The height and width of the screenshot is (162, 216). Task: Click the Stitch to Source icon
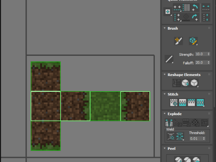191,103
